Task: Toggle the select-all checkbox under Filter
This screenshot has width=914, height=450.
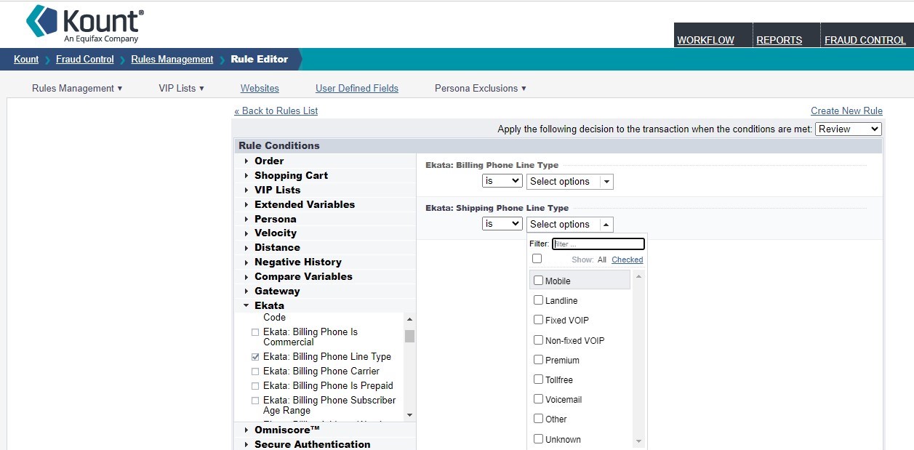Action: [x=537, y=259]
